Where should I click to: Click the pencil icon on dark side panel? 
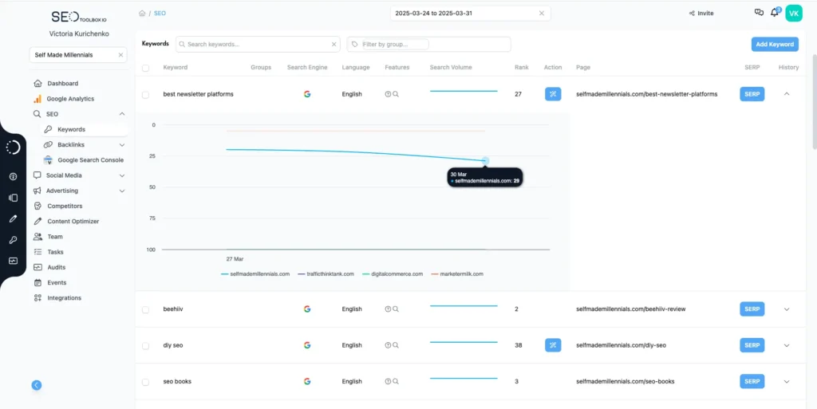13,218
